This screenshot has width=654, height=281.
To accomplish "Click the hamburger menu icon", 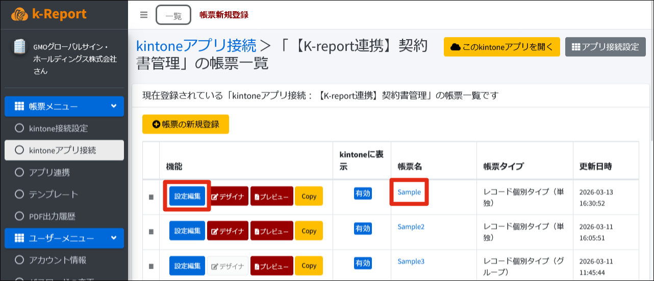I will point(144,15).
